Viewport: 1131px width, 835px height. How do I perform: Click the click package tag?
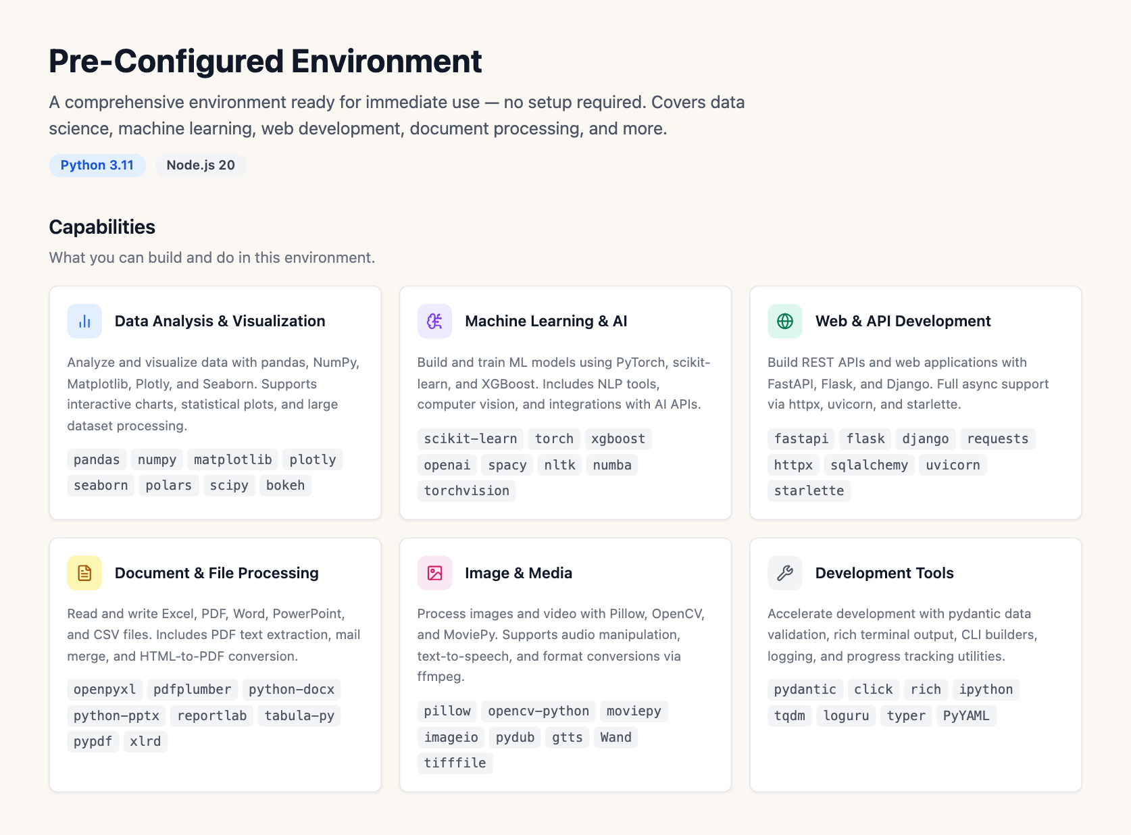tap(874, 689)
